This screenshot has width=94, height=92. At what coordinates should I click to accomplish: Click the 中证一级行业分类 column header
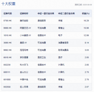(46, 13)
